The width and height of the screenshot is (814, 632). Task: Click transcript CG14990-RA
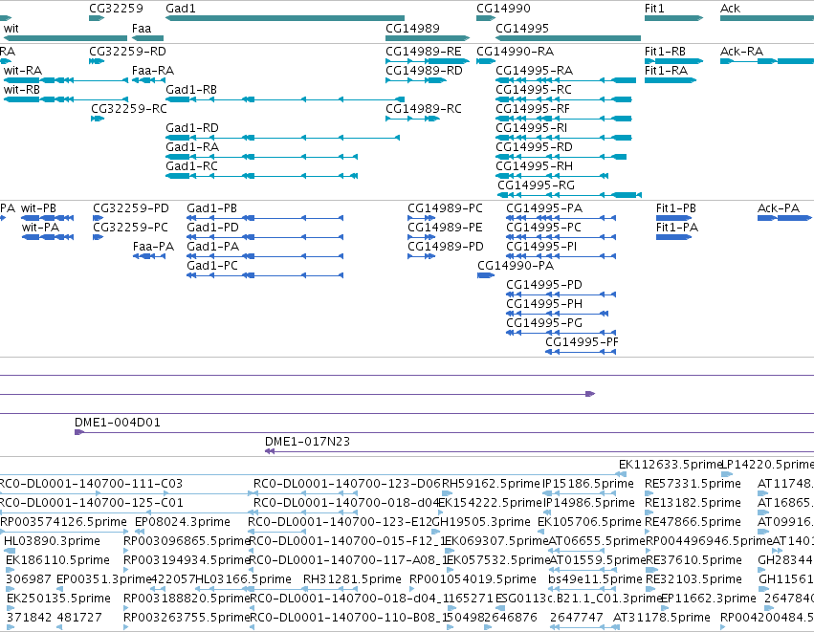(515, 52)
